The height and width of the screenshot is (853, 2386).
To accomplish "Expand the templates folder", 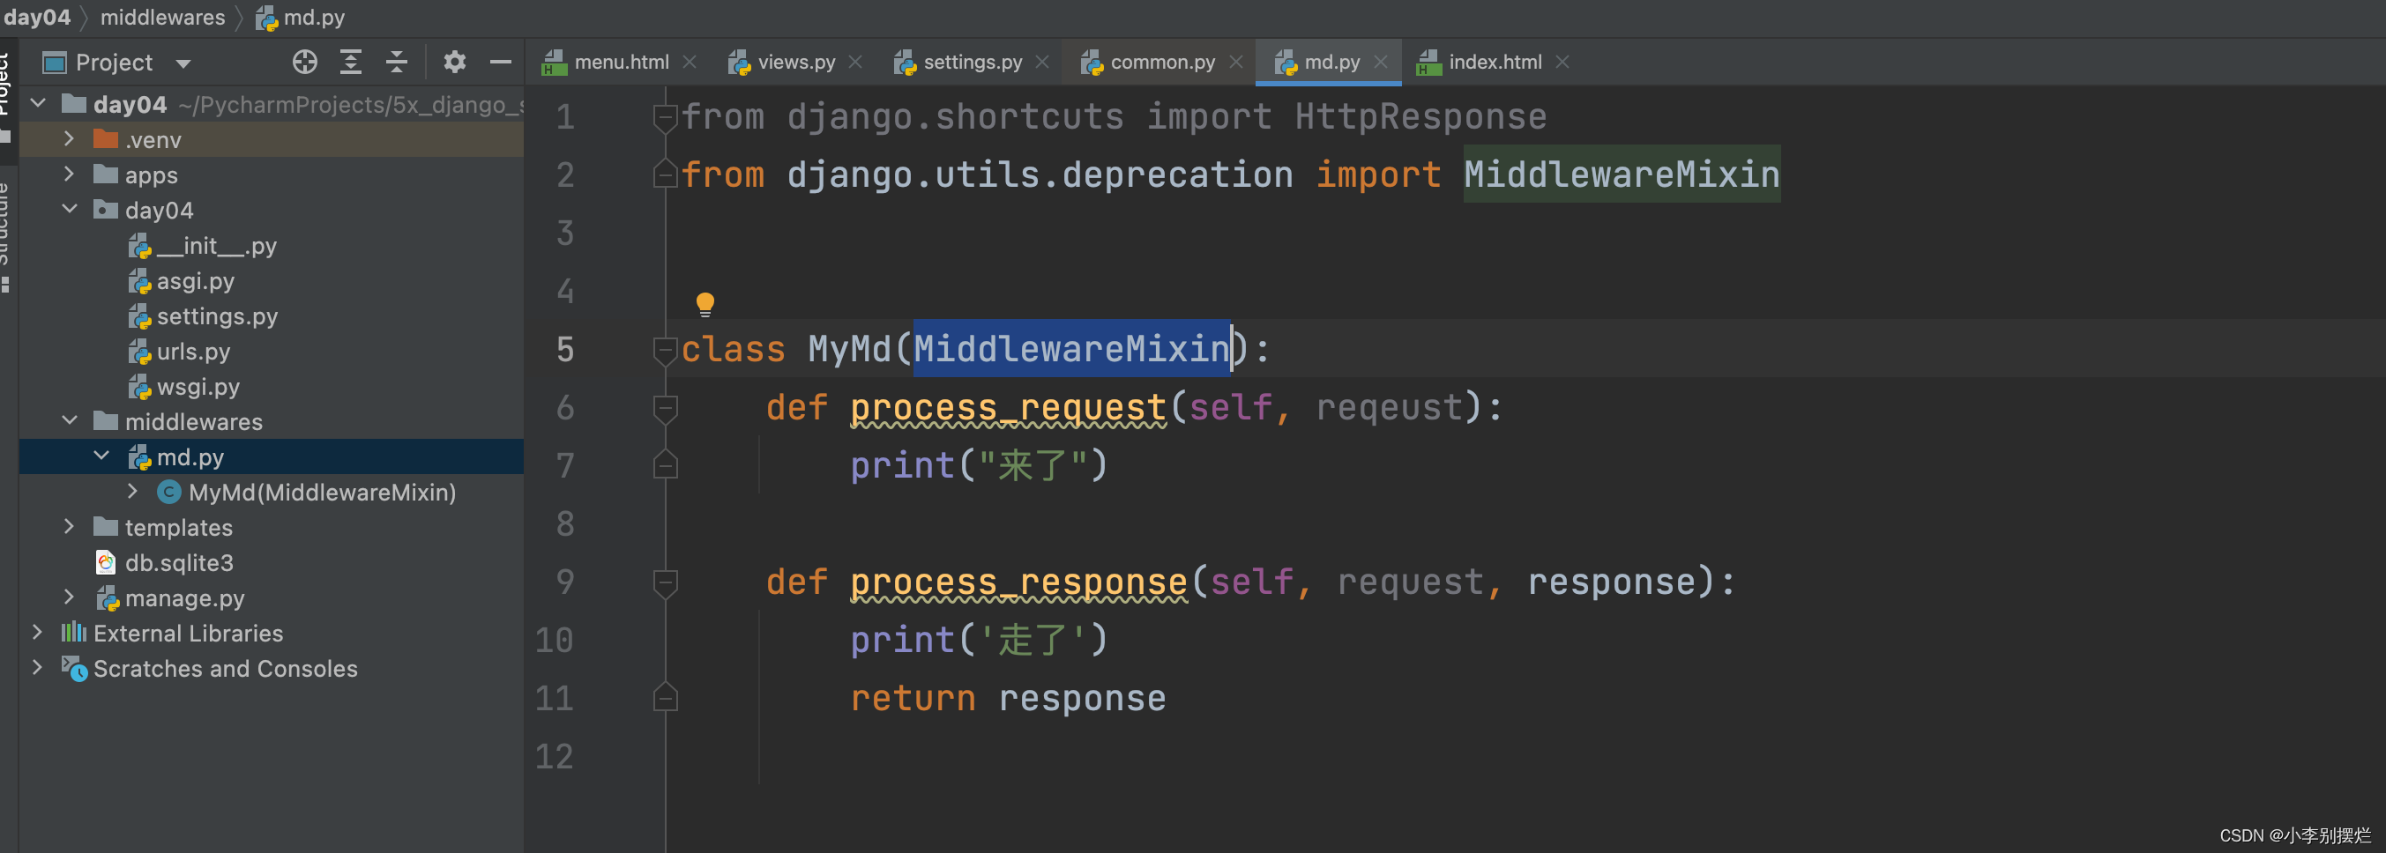I will point(70,526).
